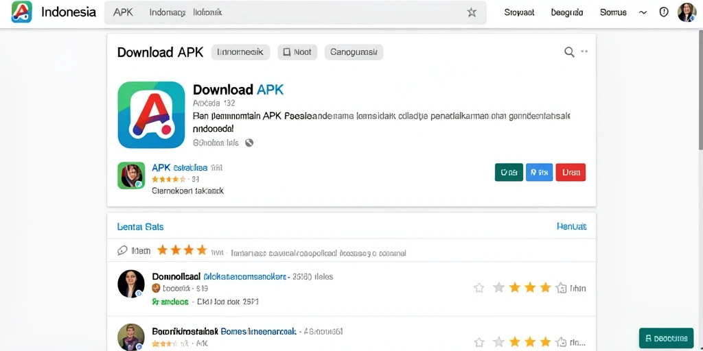The width and height of the screenshot is (703, 351).
Task: Click the Indonesia site title in header
Action: 69,12
